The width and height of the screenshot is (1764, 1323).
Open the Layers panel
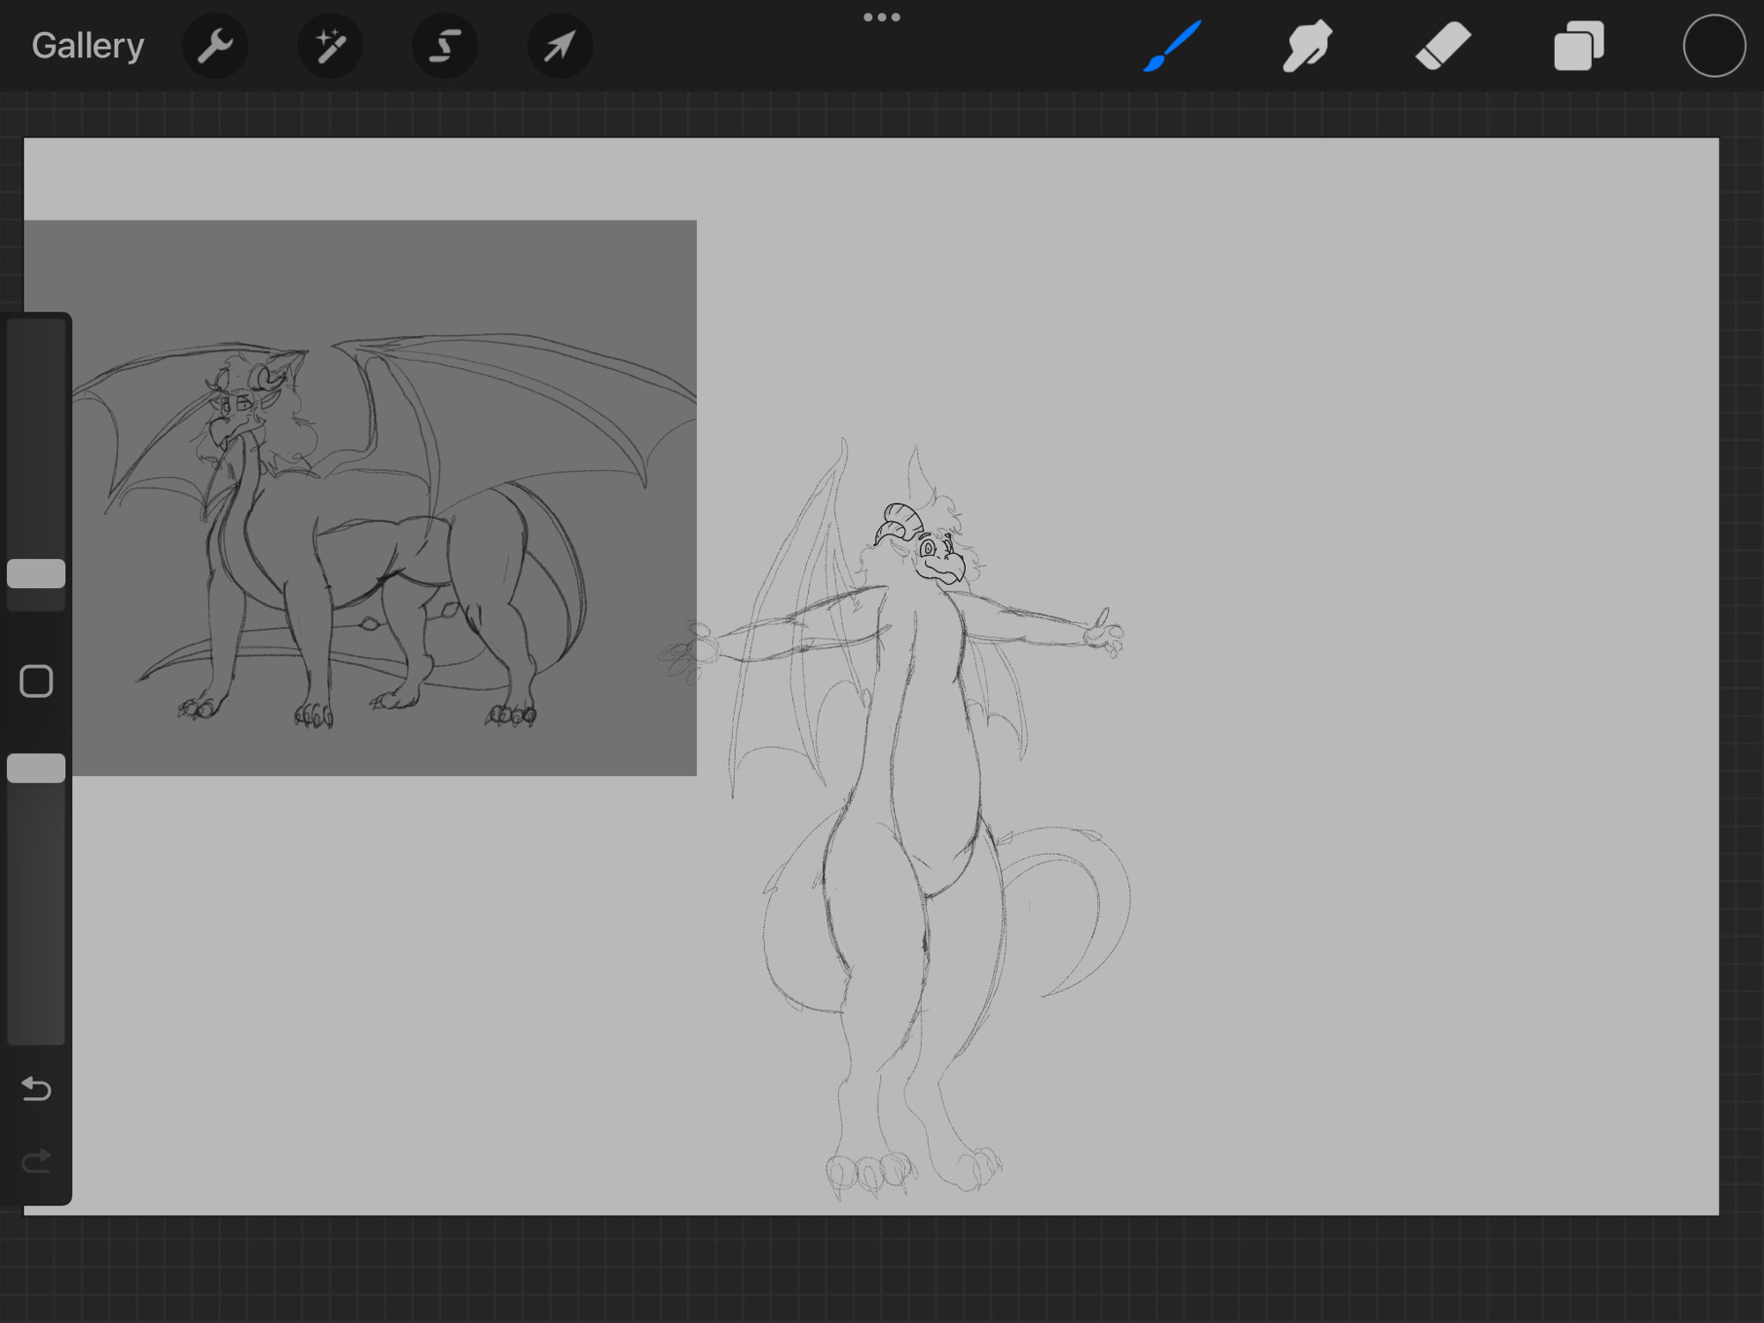pyautogui.click(x=1578, y=46)
